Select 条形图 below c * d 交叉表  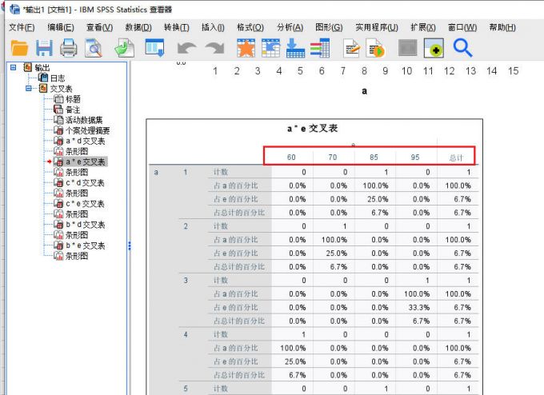[x=77, y=194]
